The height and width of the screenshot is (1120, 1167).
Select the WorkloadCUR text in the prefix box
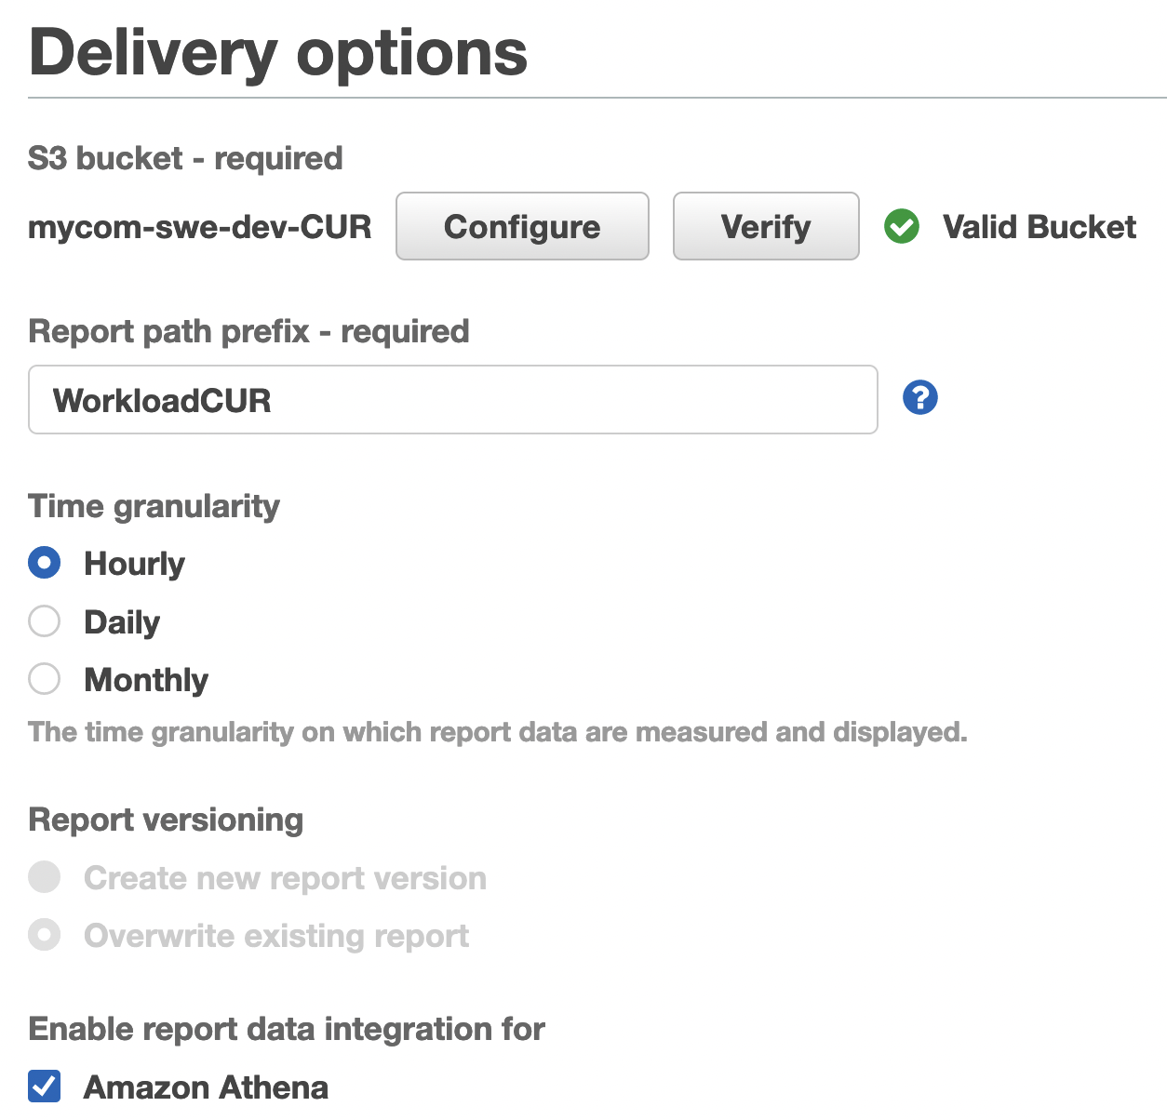coord(162,400)
